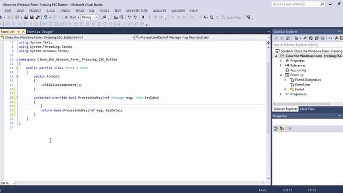The width and height of the screenshot is (343, 193).
Task: Open the TOOLS menu
Action: pos(105,11)
